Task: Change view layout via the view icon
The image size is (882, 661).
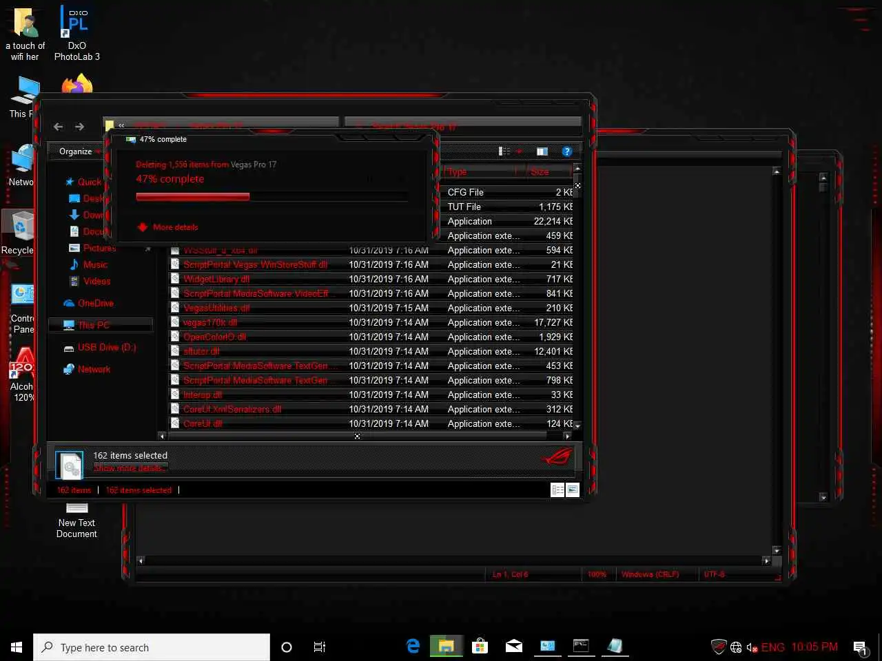Action: pos(504,151)
